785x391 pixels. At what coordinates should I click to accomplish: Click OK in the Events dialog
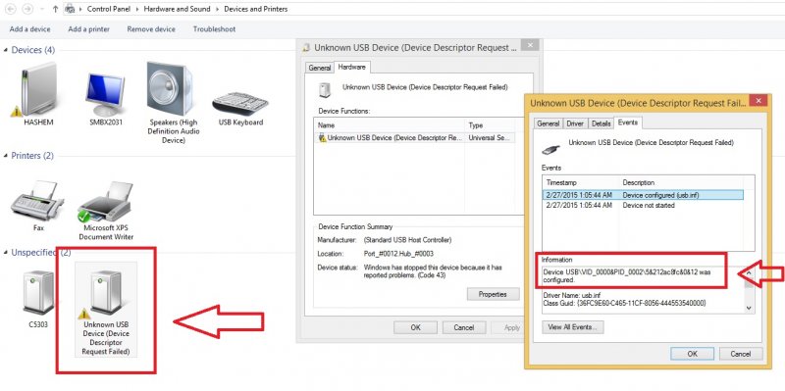(x=693, y=354)
